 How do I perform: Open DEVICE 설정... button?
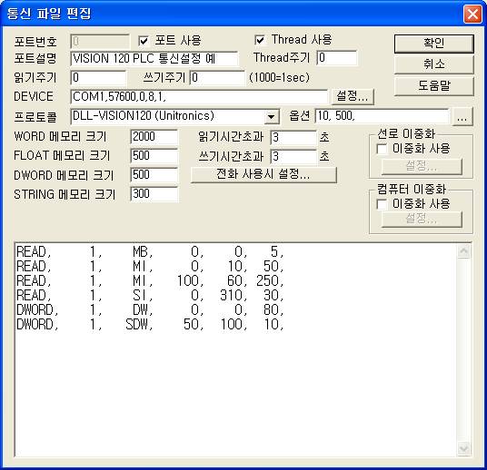pyautogui.click(x=353, y=96)
